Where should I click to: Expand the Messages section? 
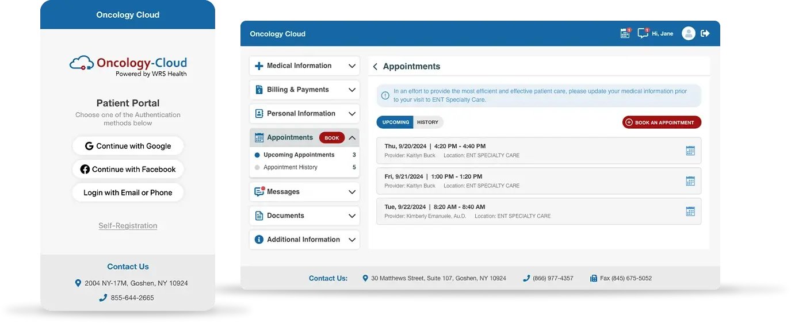[x=352, y=192]
